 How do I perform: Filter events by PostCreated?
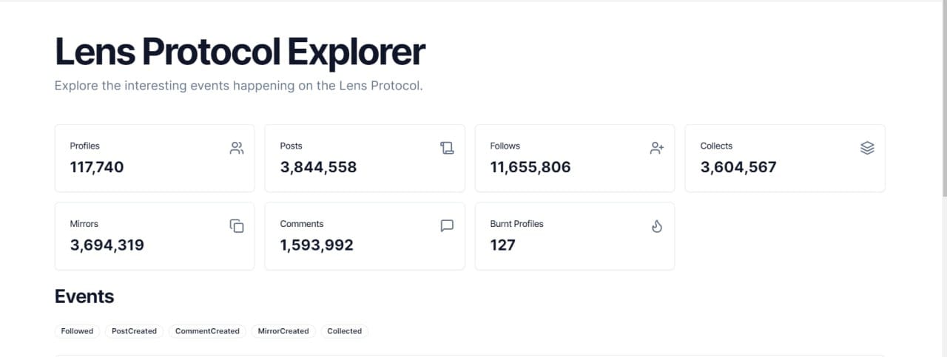134,331
